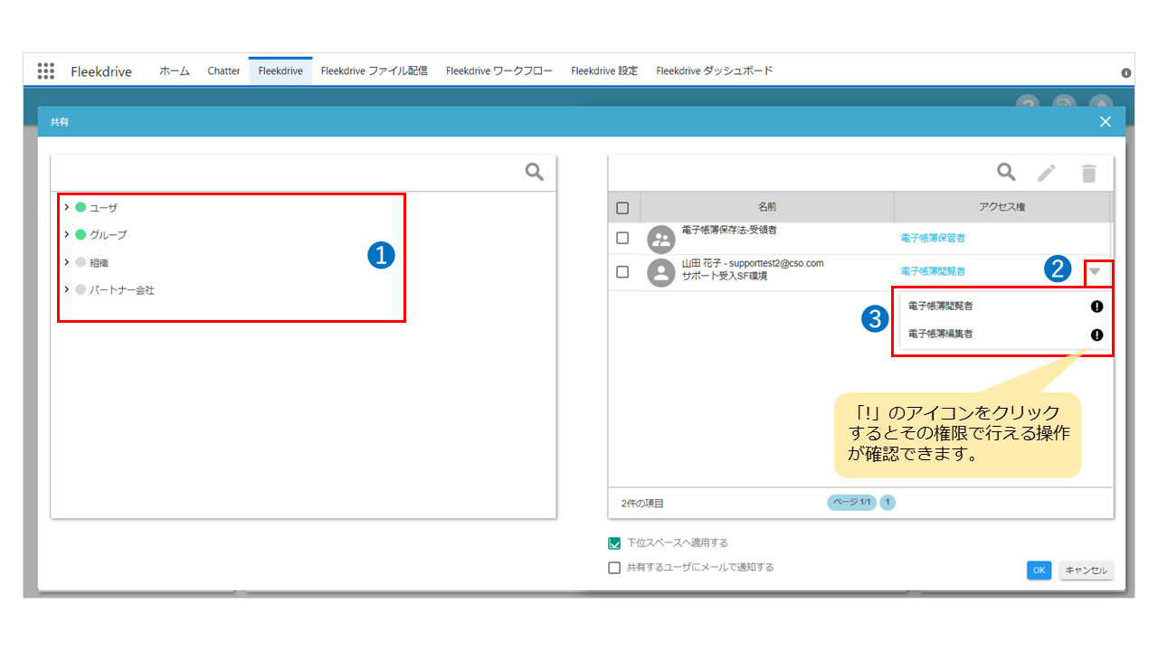Toggle the select-all checkbox in table header
Screen dimensions: 1158x651
coord(622,208)
